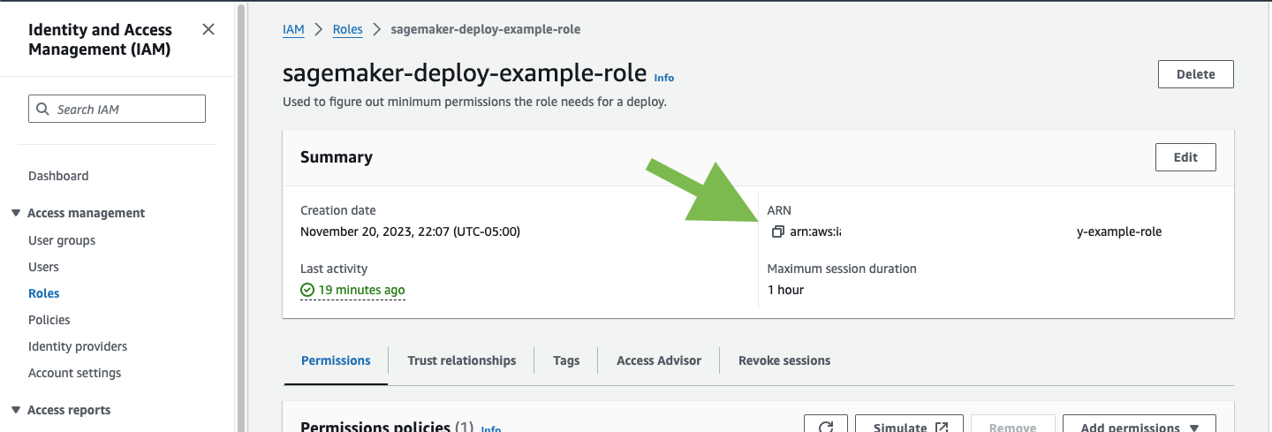Viewport: 1272px width, 432px height.
Task: Click the green checkmark icon under Last activity
Action: [x=307, y=290]
